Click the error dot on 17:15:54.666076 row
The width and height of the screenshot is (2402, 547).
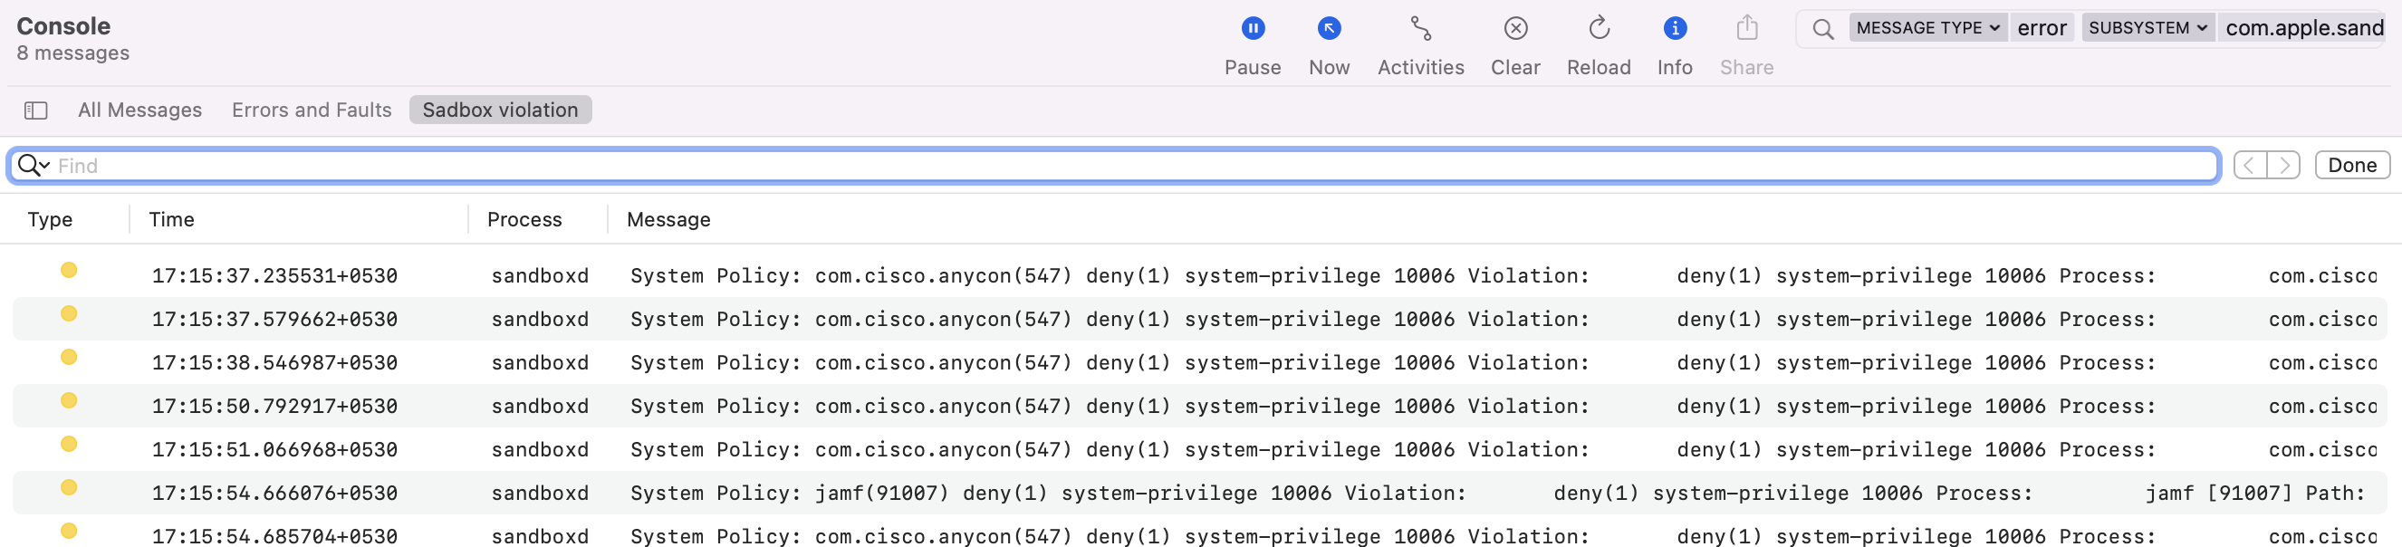coord(68,487)
